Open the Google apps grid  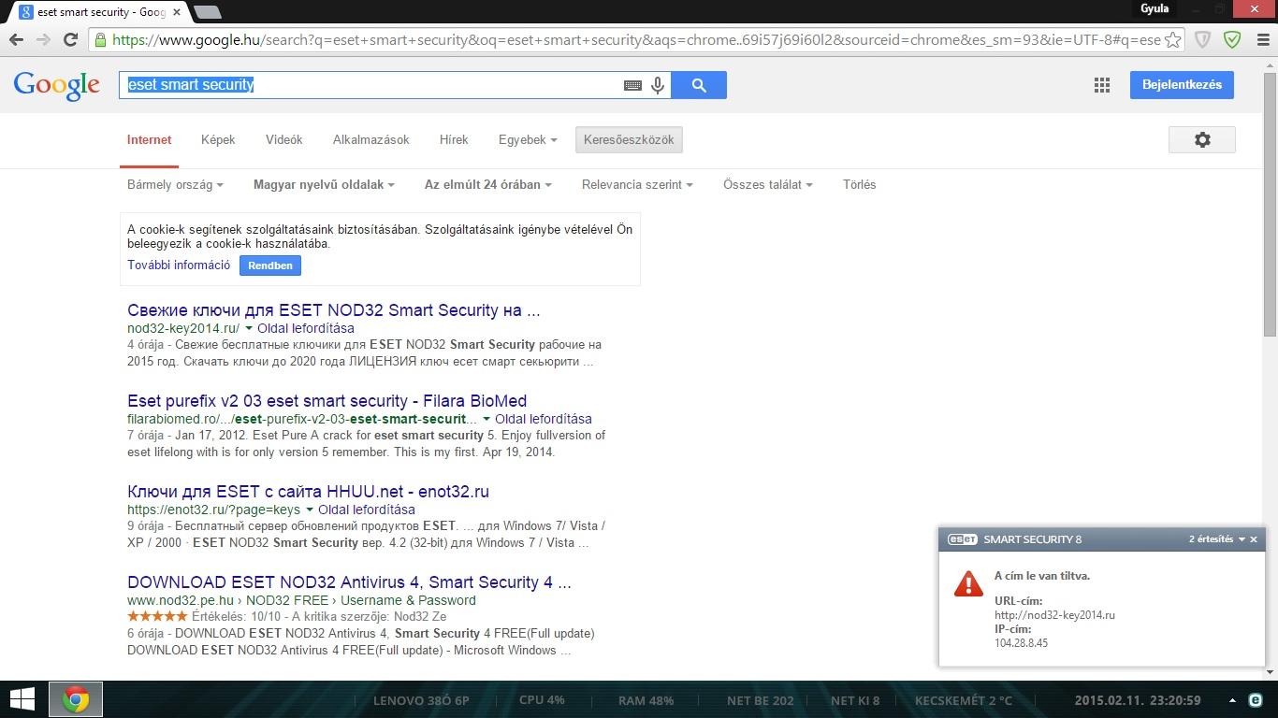tap(1102, 85)
